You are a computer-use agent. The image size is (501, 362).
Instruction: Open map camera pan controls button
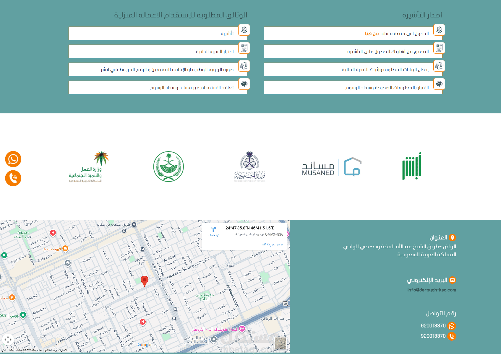pyautogui.click(x=8, y=339)
